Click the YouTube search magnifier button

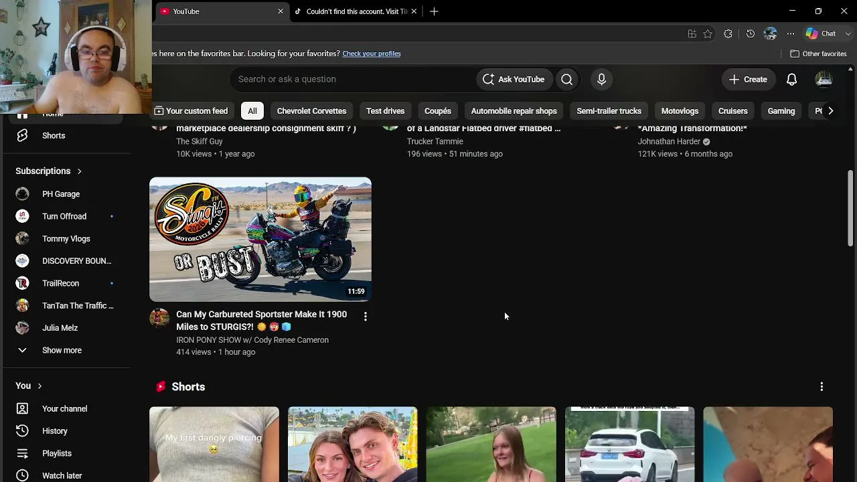pyautogui.click(x=567, y=79)
